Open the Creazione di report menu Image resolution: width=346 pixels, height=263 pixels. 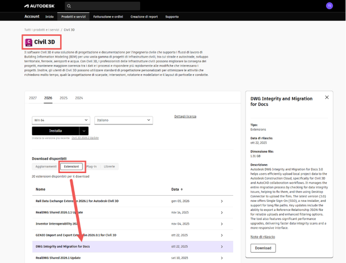point(144,17)
